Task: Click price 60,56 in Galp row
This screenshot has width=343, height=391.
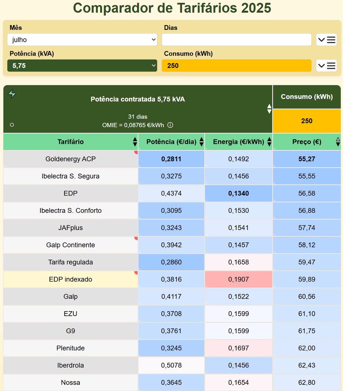Action: click(307, 297)
